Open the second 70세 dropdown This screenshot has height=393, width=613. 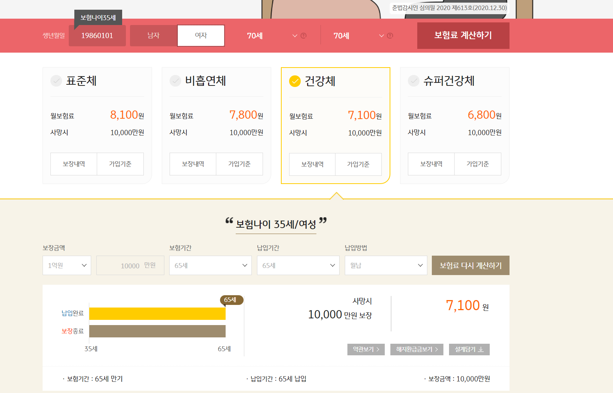[x=359, y=36]
